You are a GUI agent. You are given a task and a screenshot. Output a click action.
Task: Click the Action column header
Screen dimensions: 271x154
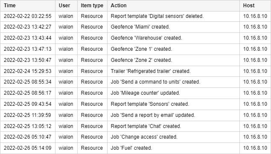[x=173, y=6]
